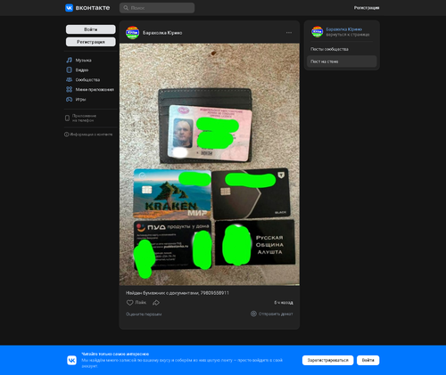This screenshot has height=375, width=446.
Task: Click 'Оцените первым' text
Action: pyautogui.click(x=144, y=314)
